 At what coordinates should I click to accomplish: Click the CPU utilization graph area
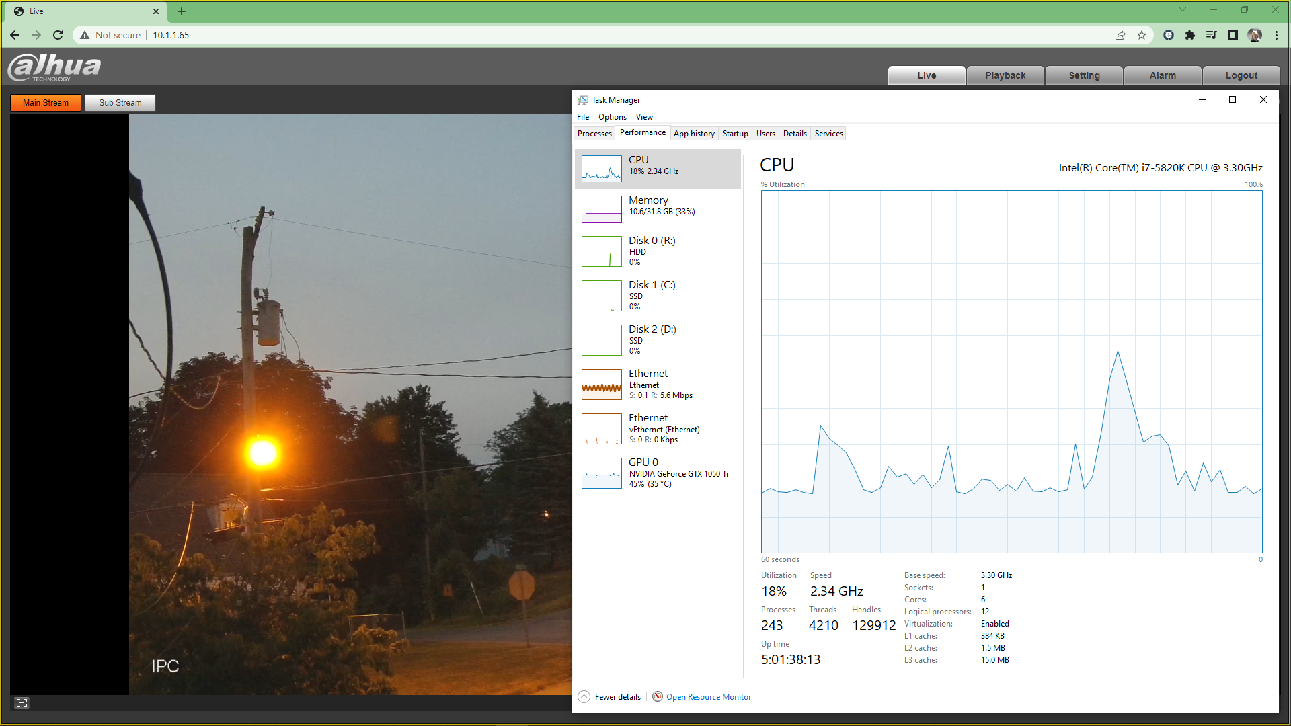[1011, 372]
